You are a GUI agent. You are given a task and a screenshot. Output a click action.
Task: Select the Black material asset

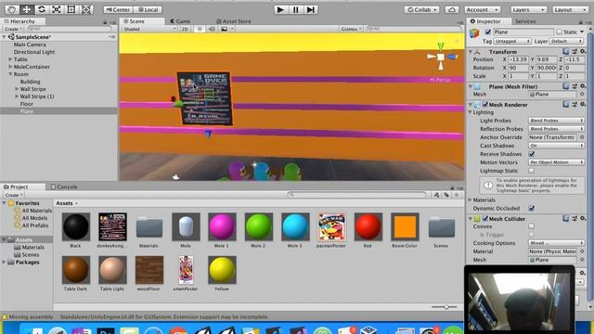pos(76,226)
